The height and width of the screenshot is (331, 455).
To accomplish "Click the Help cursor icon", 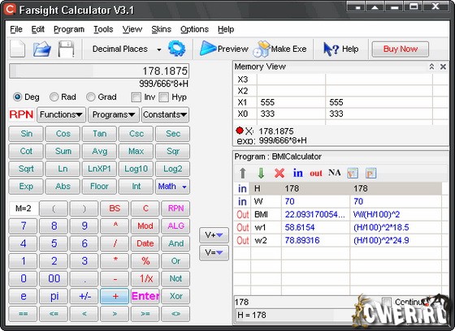I will click(x=331, y=49).
